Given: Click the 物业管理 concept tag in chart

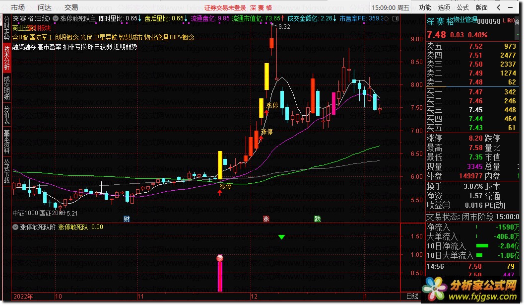Looking at the screenshot, I should click(x=156, y=37).
